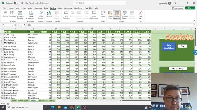
Task: Select row 10 header
Action: point(2,57)
